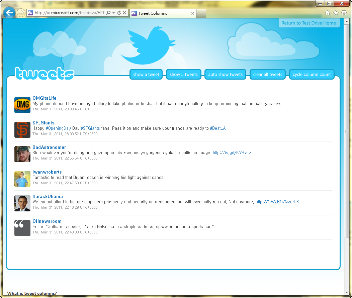The width and height of the screenshot is (352, 298).
Task: Click the Refresh icon in address bar
Action: 119,13
